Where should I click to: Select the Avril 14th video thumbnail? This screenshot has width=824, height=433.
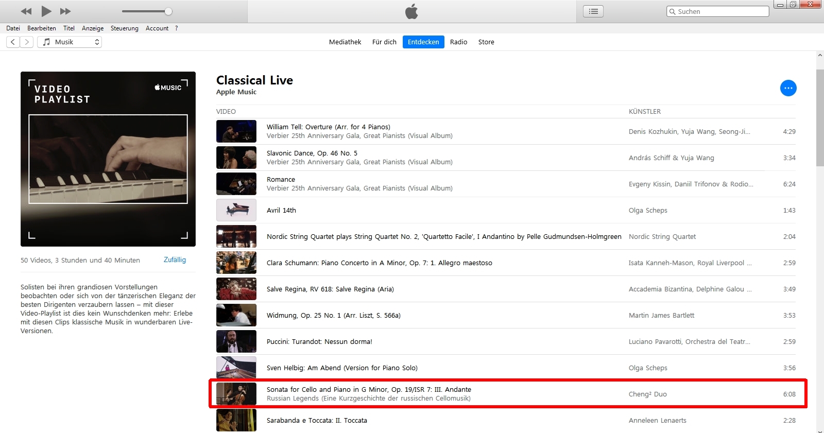click(236, 210)
